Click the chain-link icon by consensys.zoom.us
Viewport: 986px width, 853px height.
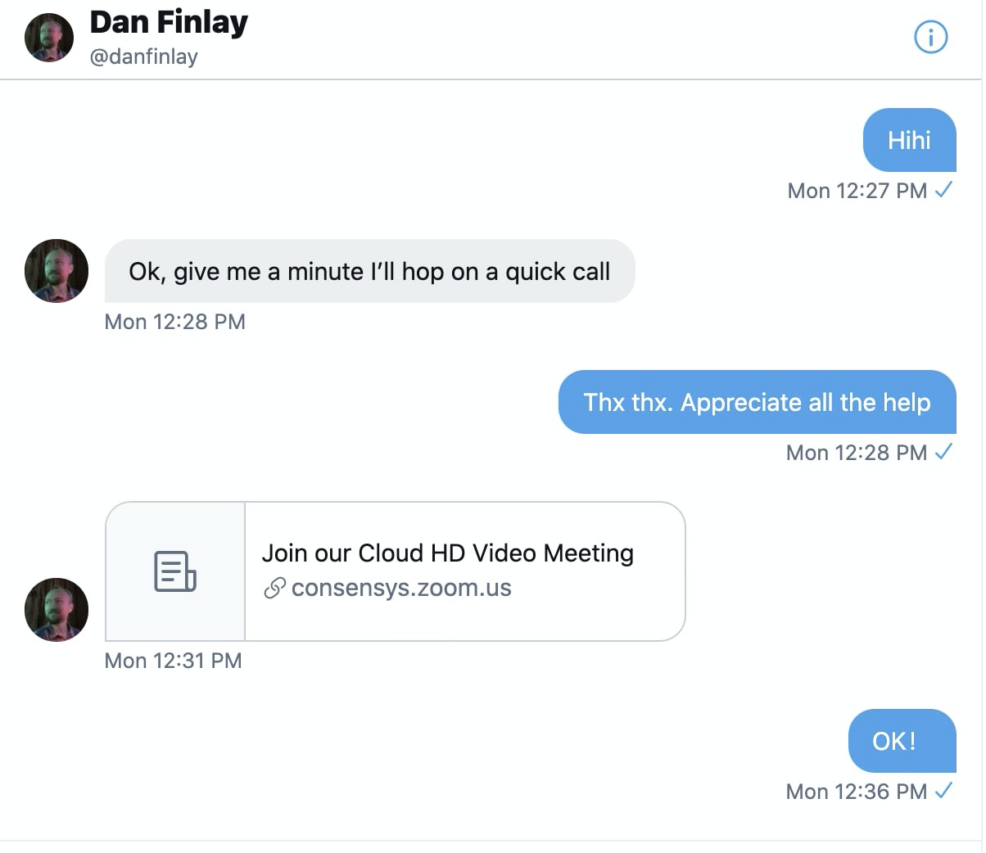(x=274, y=588)
